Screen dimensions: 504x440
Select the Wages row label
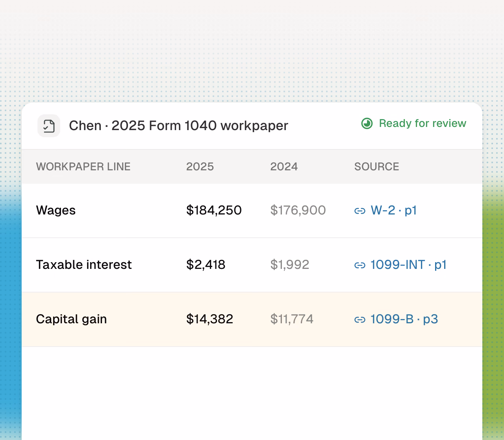[x=56, y=211]
